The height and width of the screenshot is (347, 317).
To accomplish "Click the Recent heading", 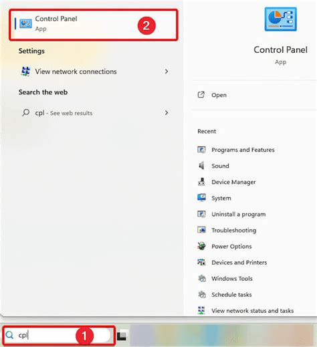I will (x=207, y=131).
